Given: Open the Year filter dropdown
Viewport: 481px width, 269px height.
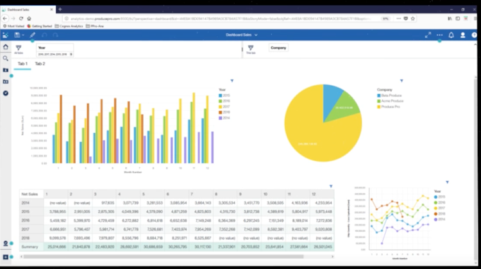Looking at the screenshot, I should point(55,51).
